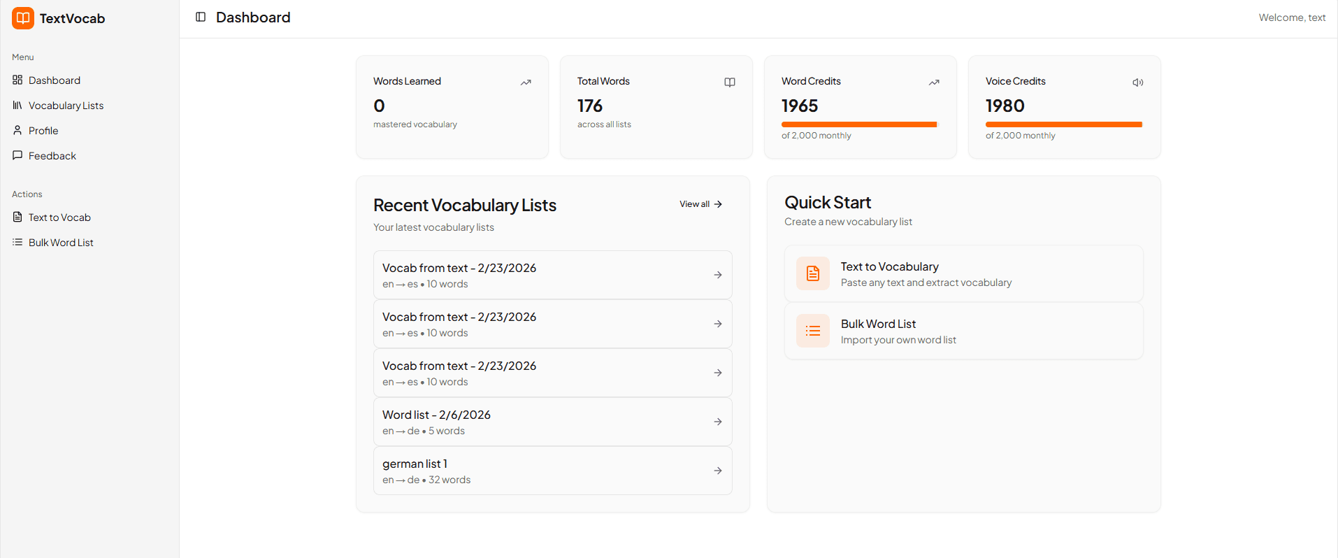This screenshot has height=558, width=1338.
Task: Select Text to Vocab action
Action: click(89, 217)
